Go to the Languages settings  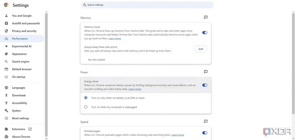click(19, 88)
